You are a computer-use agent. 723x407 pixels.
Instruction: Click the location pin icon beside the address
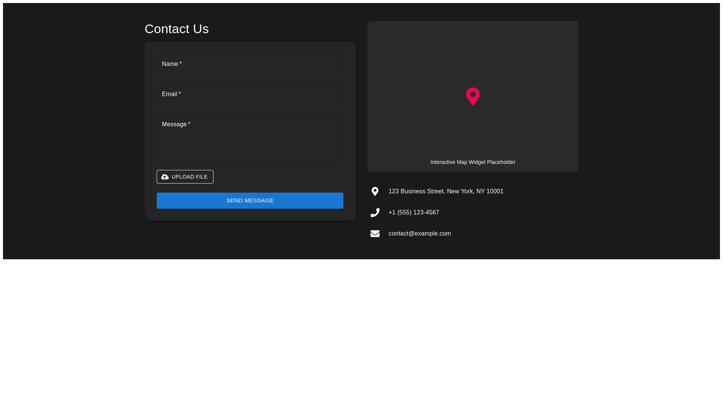(375, 191)
